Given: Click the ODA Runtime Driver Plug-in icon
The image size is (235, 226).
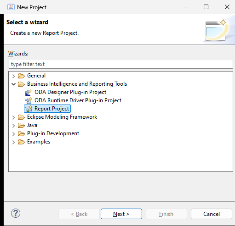Looking at the screenshot, I should coord(29,100).
